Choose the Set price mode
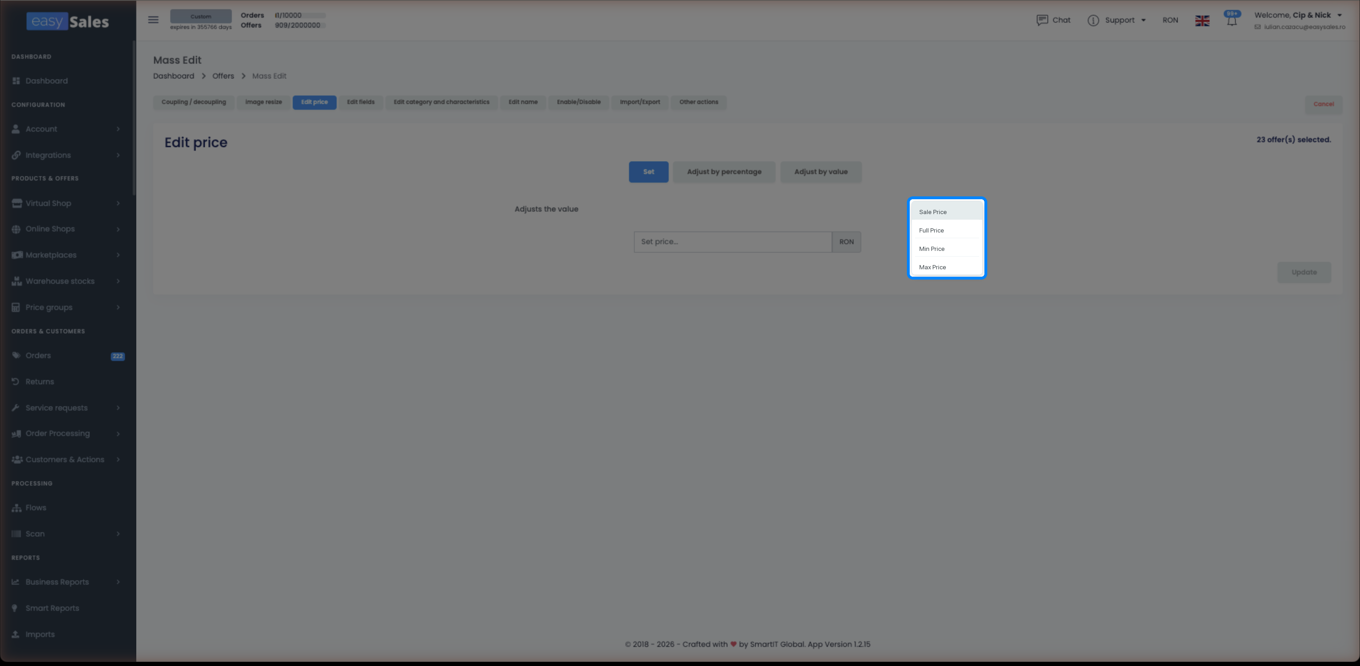Image resolution: width=1360 pixels, height=666 pixels. coord(648,172)
